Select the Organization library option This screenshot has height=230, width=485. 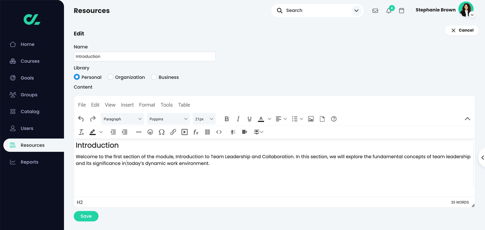pos(110,77)
